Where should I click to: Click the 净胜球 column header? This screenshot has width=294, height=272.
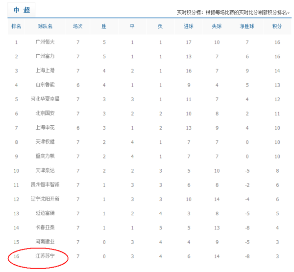[247, 26]
